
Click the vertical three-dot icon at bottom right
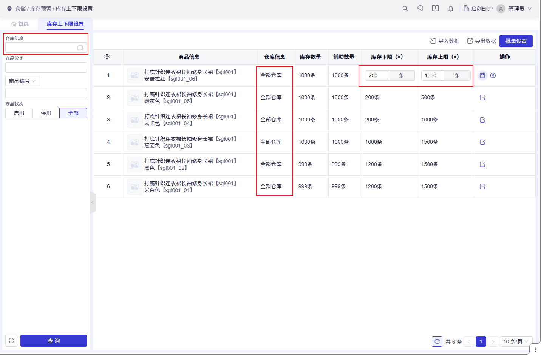click(x=535, y=350)
